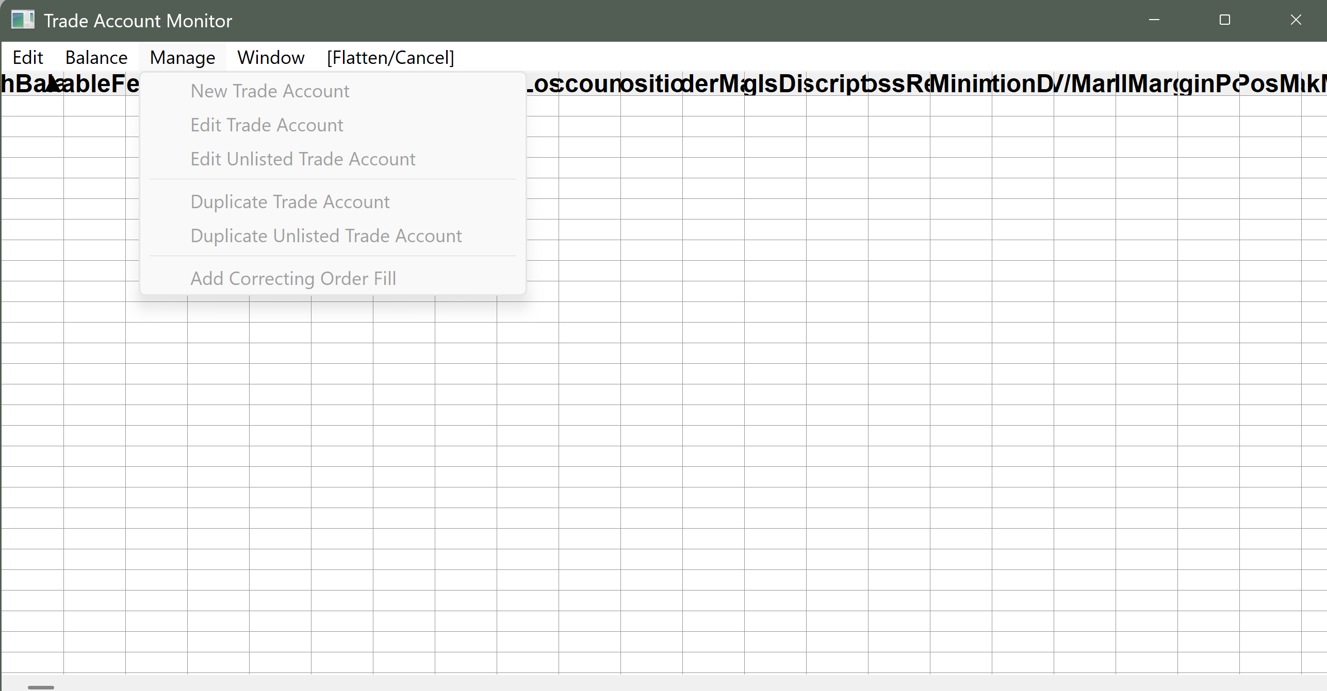Choose New Trade Account from the menu

(x=270, y=91)
